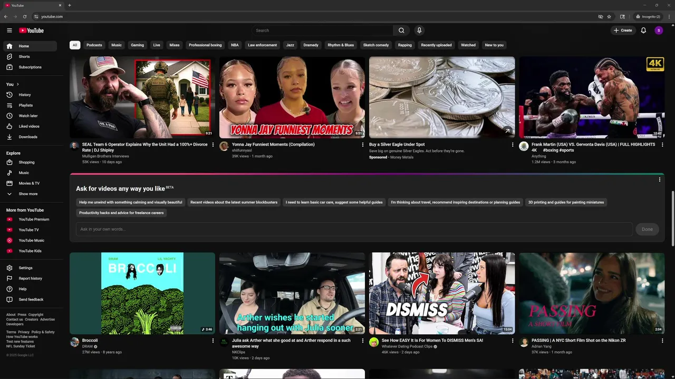Open Mulligan Brothers Interviews channel link
Viewport: 675px width, 379px height.
[x=105, y=156]
